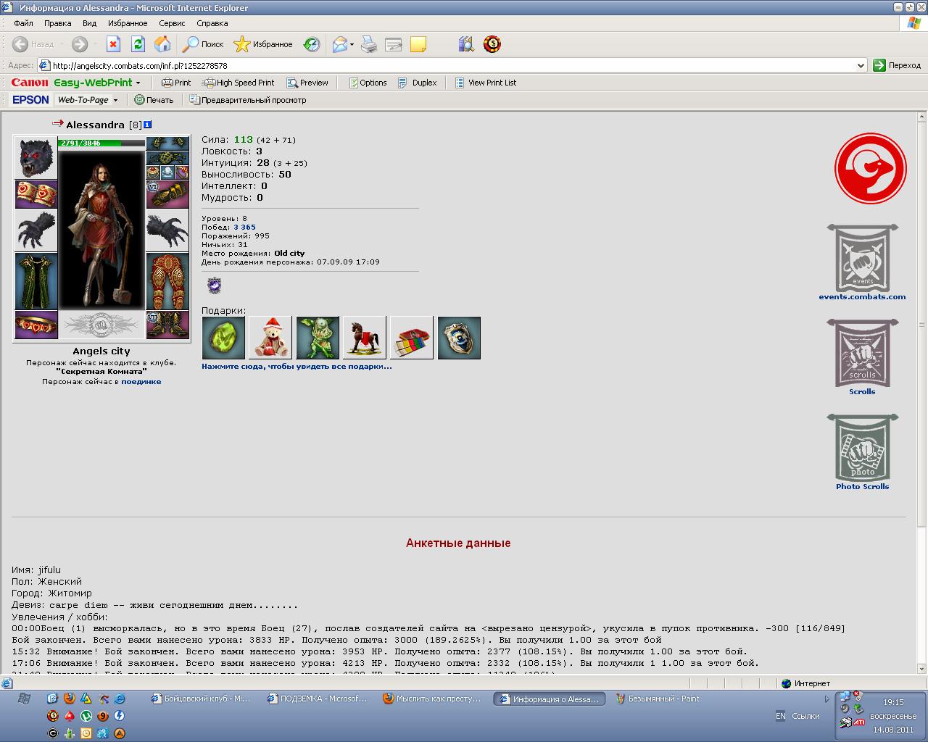The image size is (928, 742).
Task: Expand the Canon Easy-WebPrint dropdown
Action: (x=138, y=83)
